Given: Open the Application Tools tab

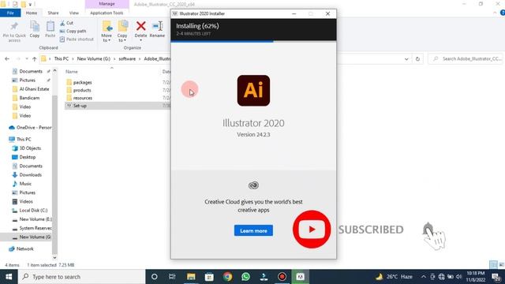Looking at the screenshot, I should [x=107, y=13].
